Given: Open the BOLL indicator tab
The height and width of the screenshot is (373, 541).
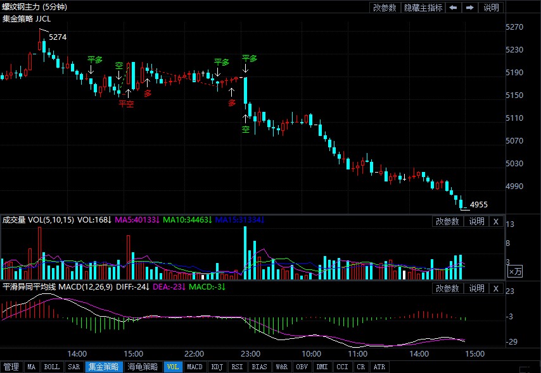Looking at the screenshot, I should (x=52, y=367).
